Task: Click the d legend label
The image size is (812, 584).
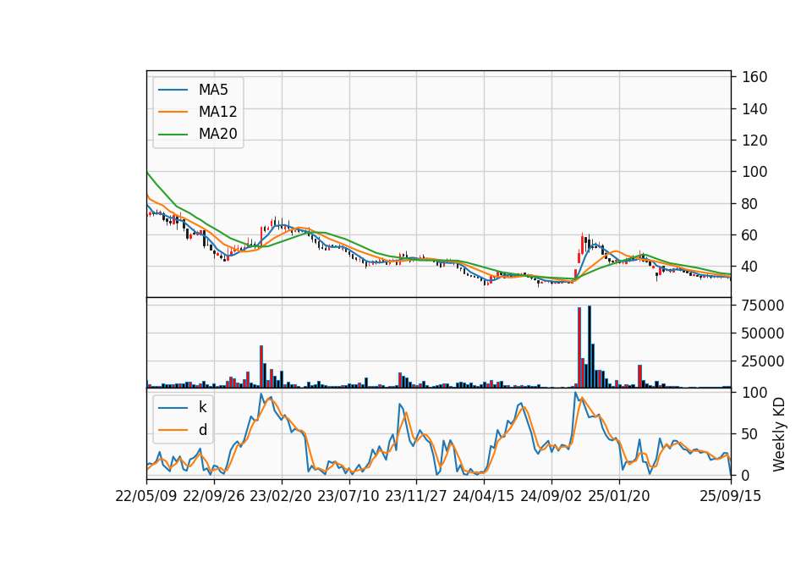Action: click(x=202, y=430)
